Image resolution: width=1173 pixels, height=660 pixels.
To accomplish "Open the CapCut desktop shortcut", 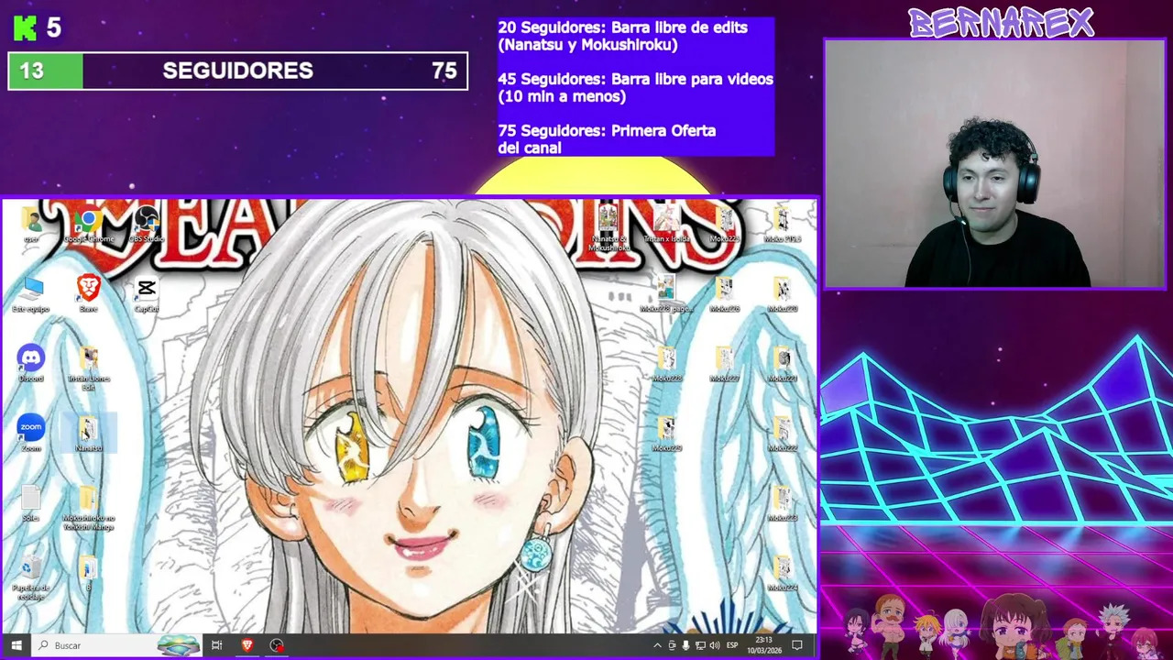I will (x=147, y=295).
